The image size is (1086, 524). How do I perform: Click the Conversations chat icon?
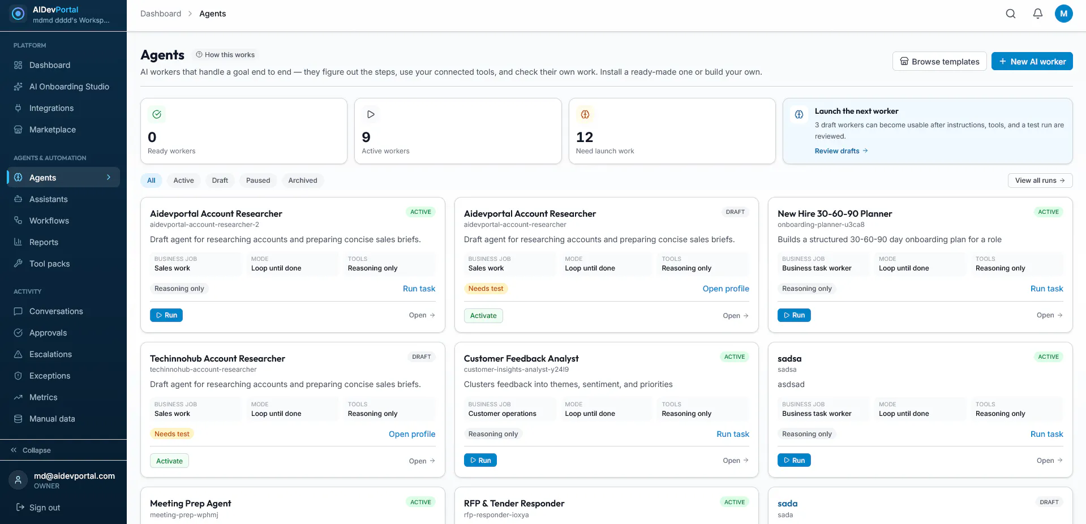pyautogui.click(x=18, y=311)
